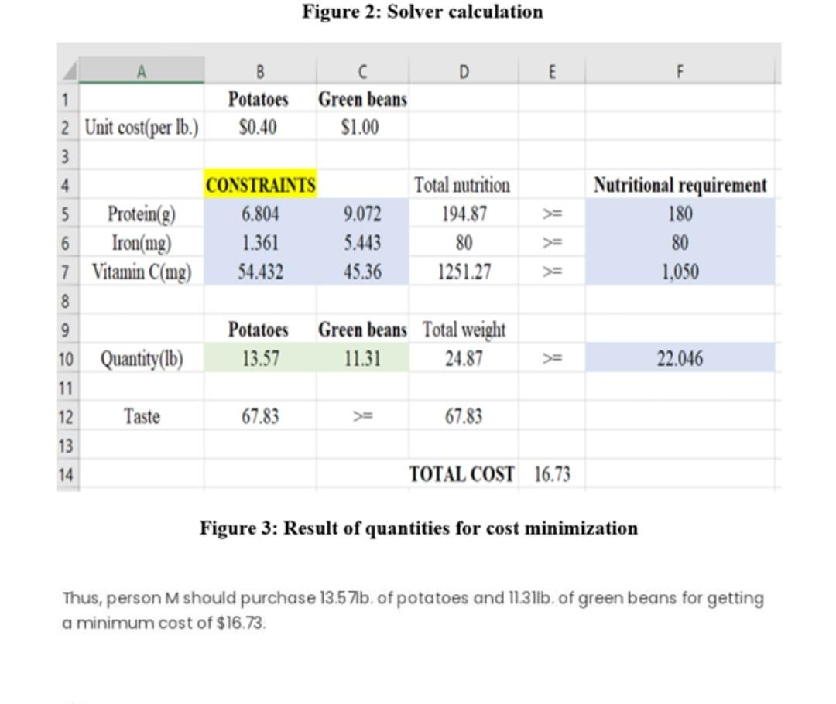Select the Unit cost(per lb.) label cell
The width and height of the screenshot is (836, 704).
143,128
